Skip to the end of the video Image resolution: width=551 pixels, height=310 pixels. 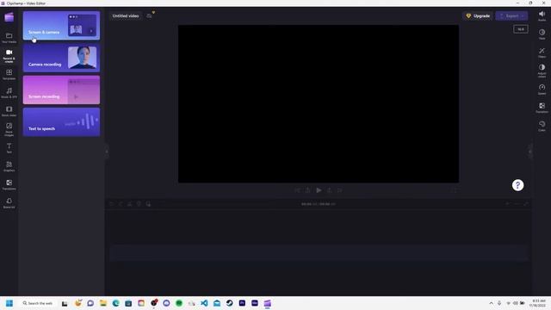(340, 190)
